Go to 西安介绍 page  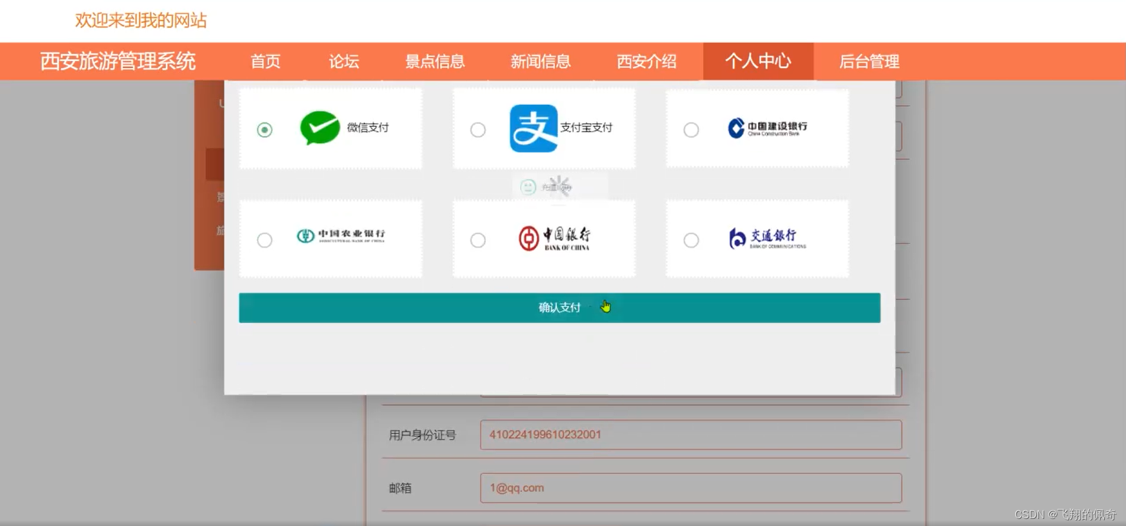point(647,62)
